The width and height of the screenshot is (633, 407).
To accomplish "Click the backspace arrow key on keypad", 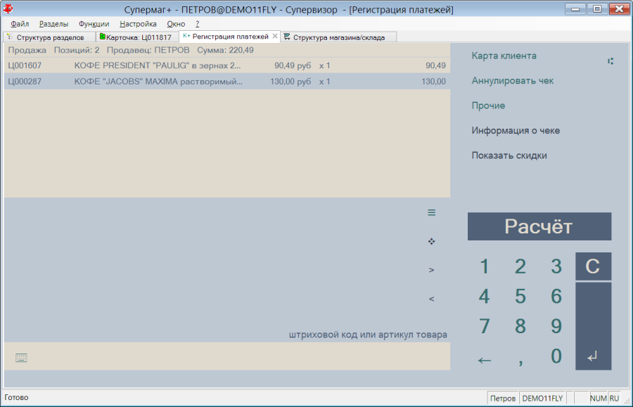I will [x=485, y=359].
